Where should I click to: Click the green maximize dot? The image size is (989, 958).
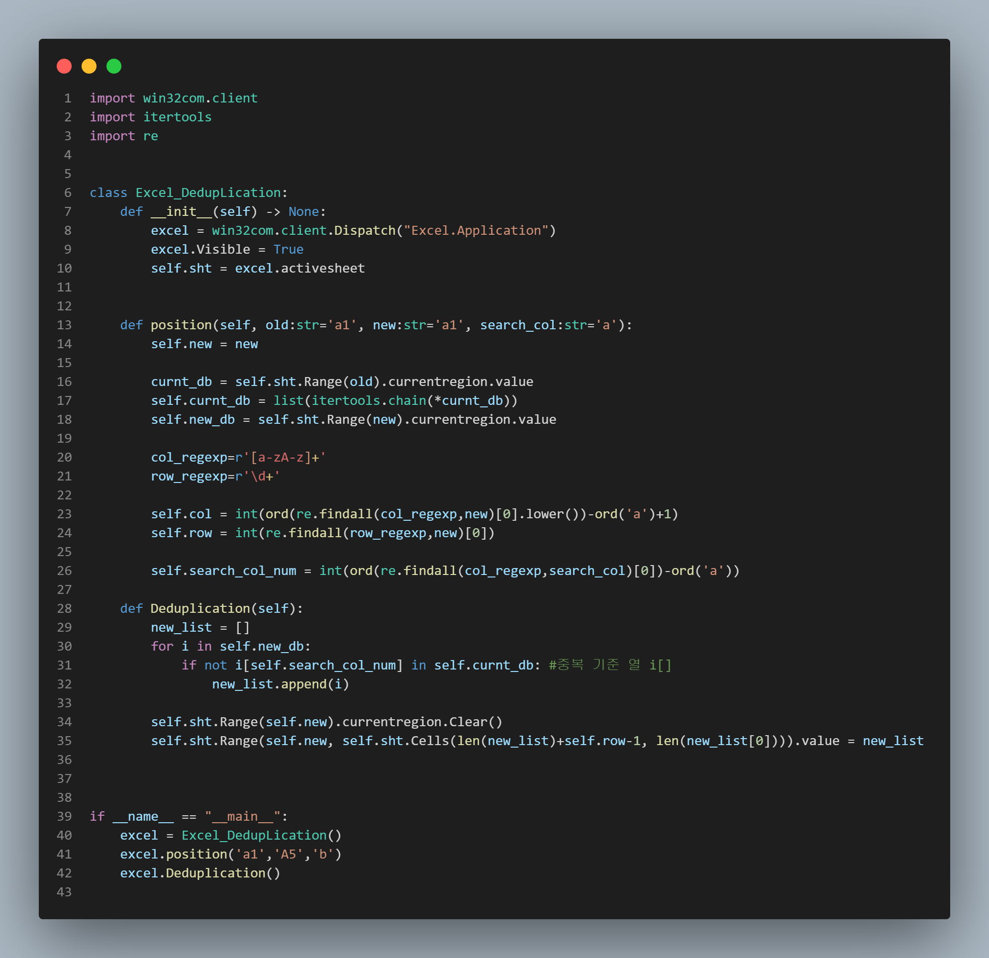click(114, 66)
